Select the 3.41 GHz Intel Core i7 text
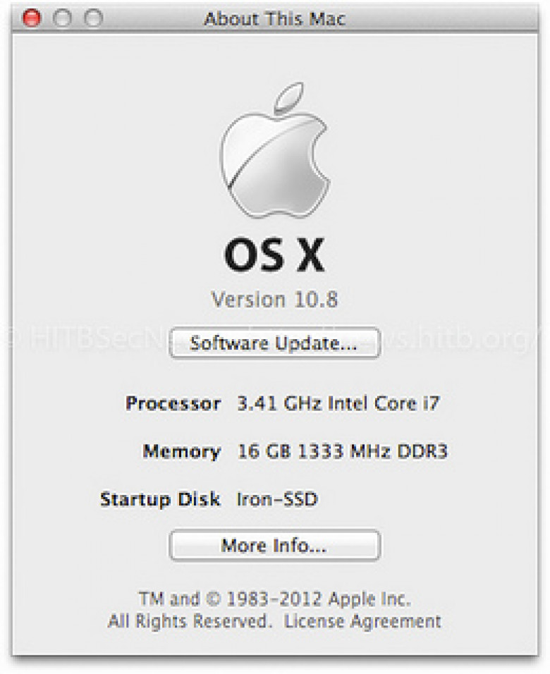 point(338,404)
